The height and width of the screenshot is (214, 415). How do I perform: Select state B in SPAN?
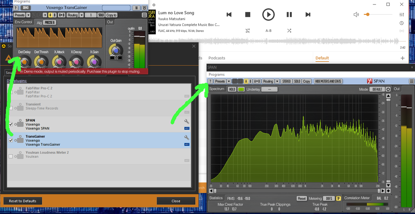point(250,81)
